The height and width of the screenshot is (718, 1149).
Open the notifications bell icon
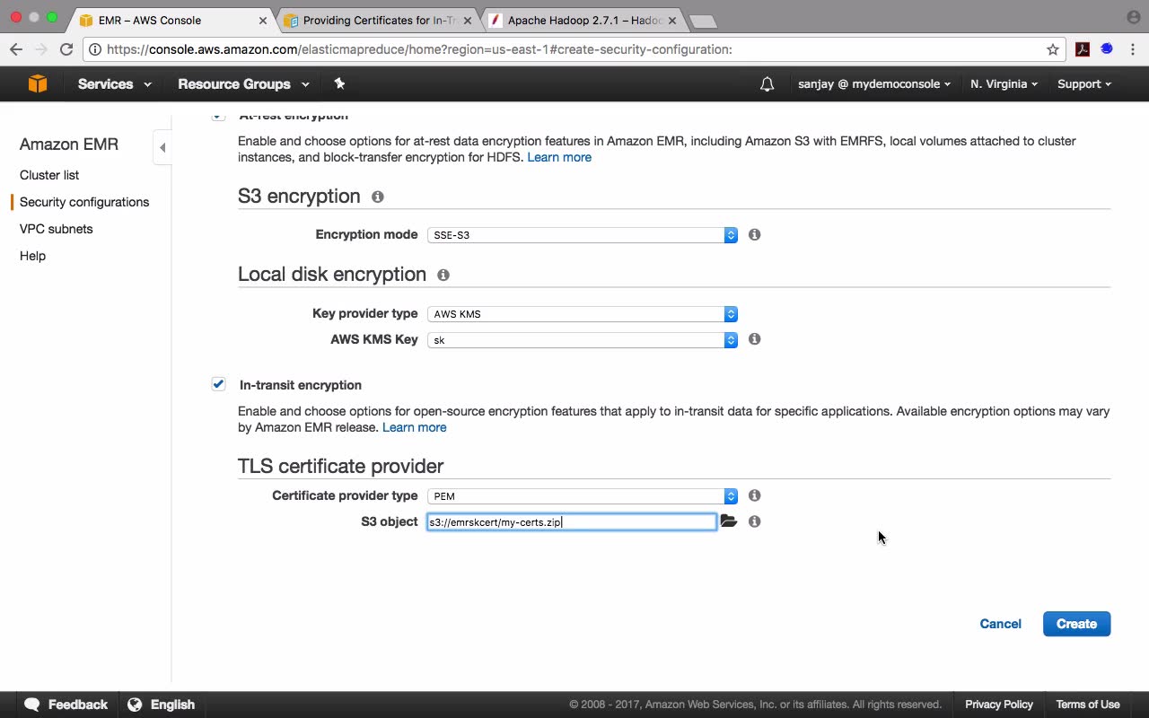point(767,84)
